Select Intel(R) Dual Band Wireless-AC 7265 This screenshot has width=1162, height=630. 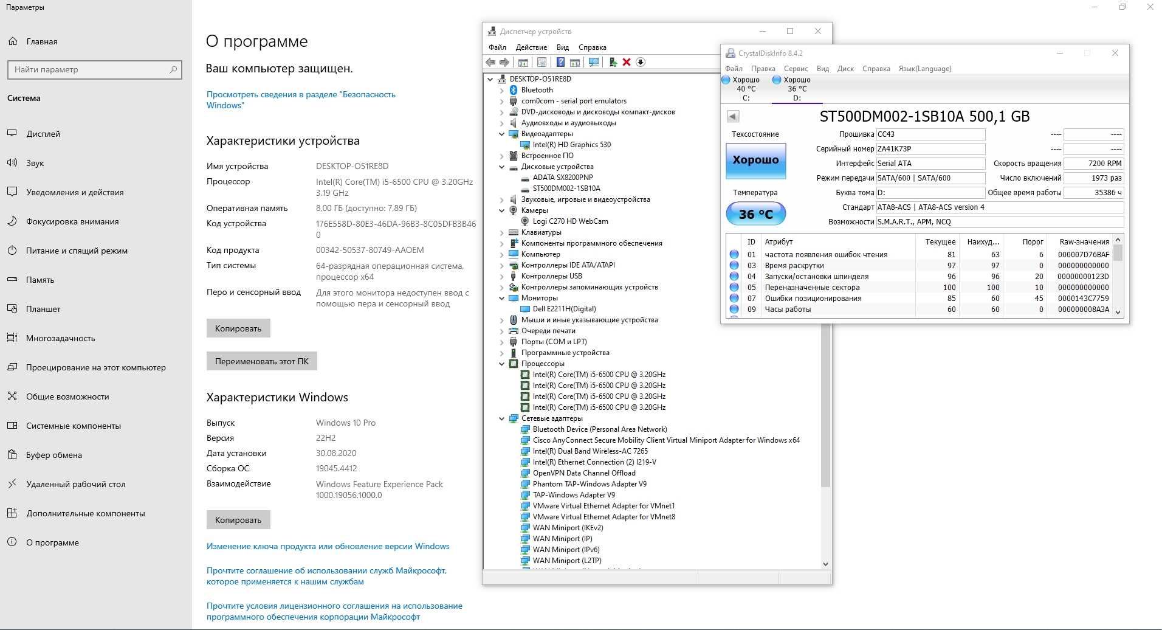590,451
